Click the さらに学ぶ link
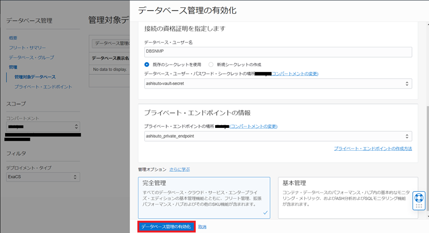Screen dimensions: 429x233 tap(179, 170)
